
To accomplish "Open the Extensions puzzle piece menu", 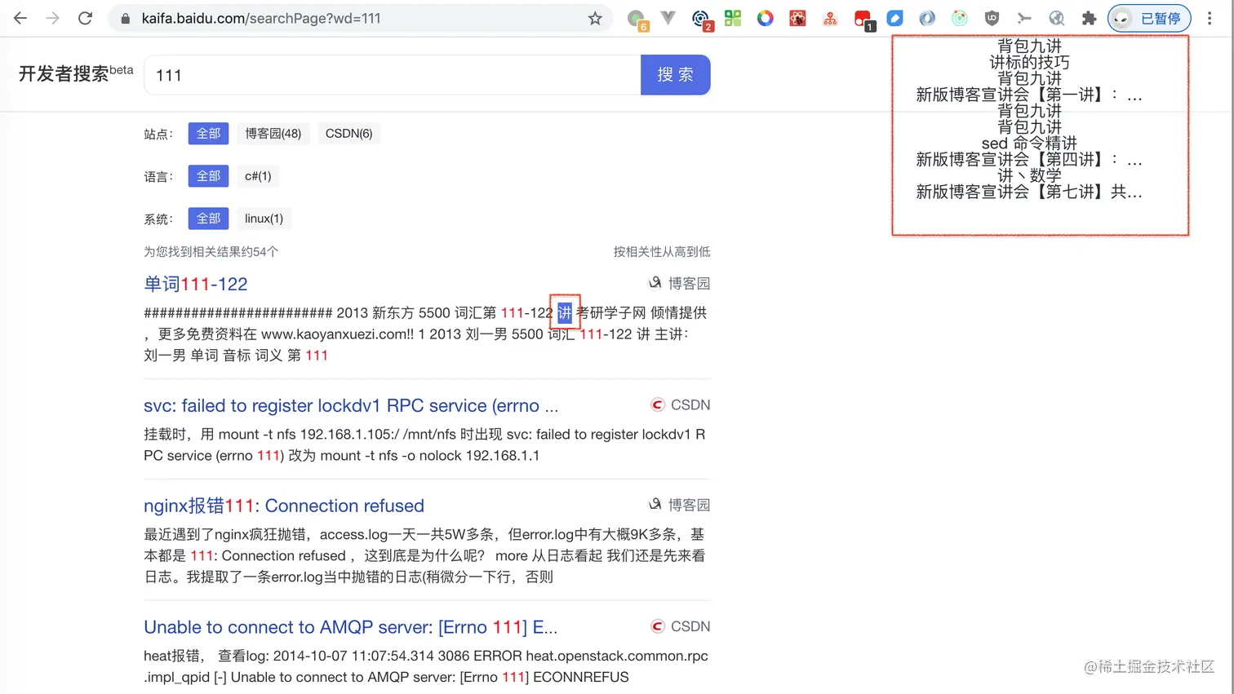I will [x=1089, y=18].
